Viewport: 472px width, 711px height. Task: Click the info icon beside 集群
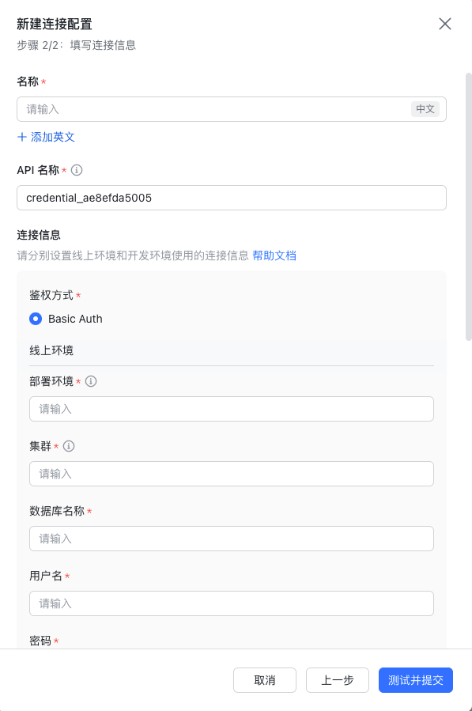[x=69, y=446]
